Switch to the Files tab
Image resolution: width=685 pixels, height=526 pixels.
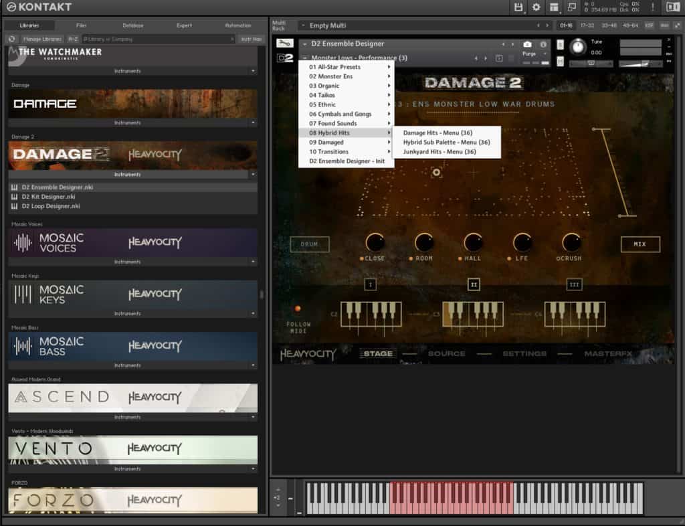coord(81,25)
